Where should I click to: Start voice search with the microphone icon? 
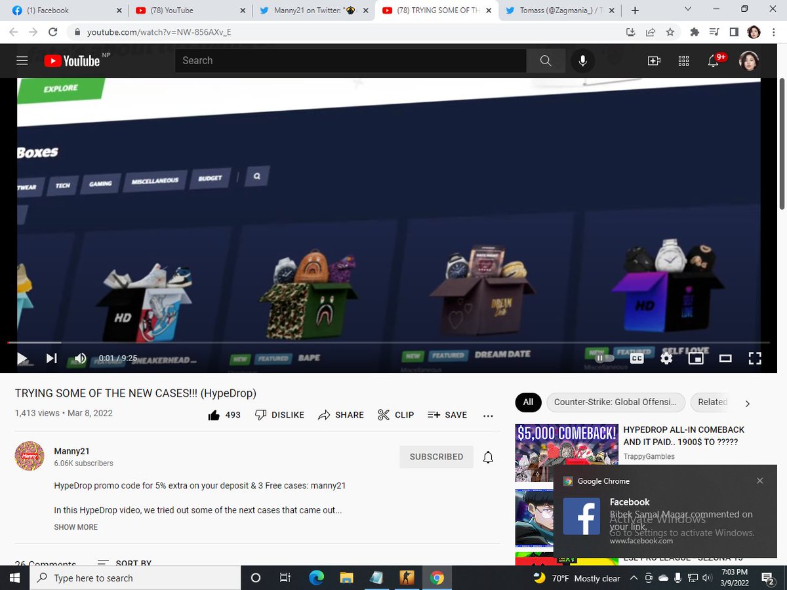(582, 61)
